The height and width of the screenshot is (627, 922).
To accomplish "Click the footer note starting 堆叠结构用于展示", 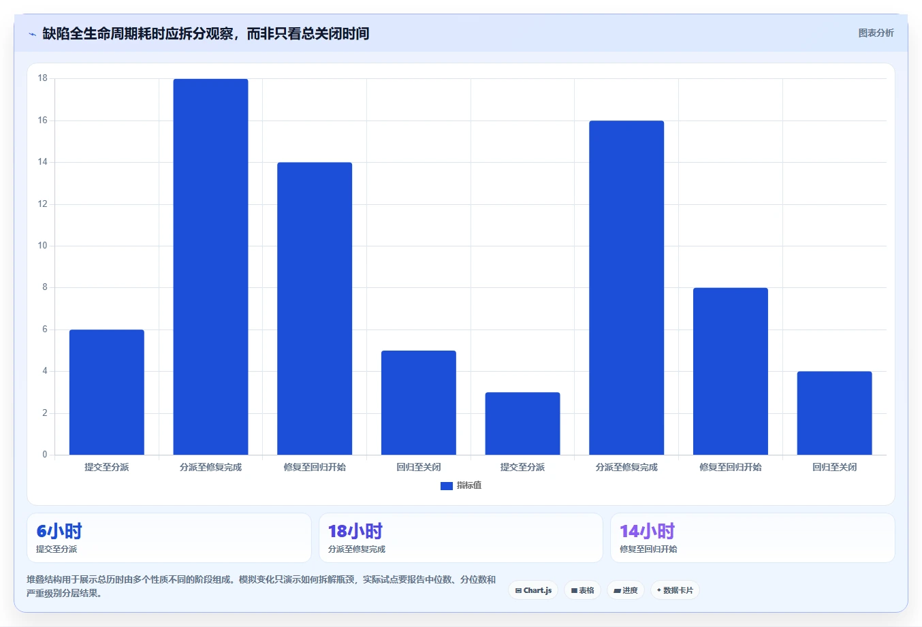I will pos(261,586).
